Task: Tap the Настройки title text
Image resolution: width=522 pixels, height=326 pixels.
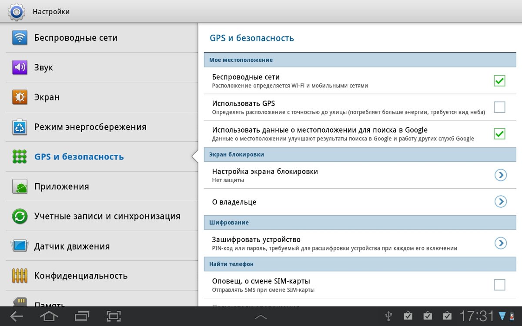Action: click(x=51, y=12)
